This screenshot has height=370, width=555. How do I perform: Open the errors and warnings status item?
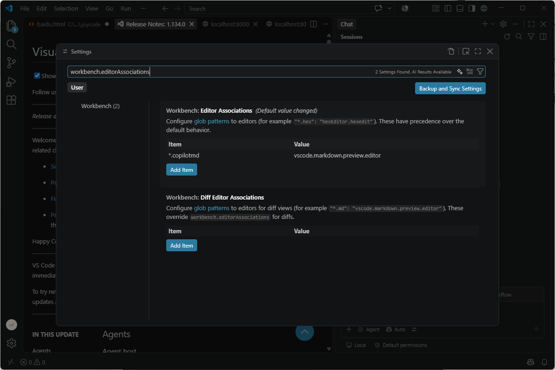coord(33,363)
